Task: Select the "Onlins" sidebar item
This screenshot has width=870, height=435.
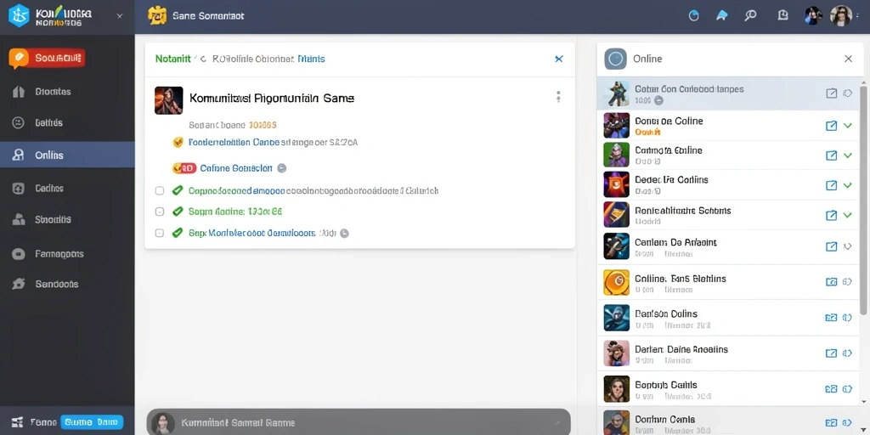Action: (67, 155)
